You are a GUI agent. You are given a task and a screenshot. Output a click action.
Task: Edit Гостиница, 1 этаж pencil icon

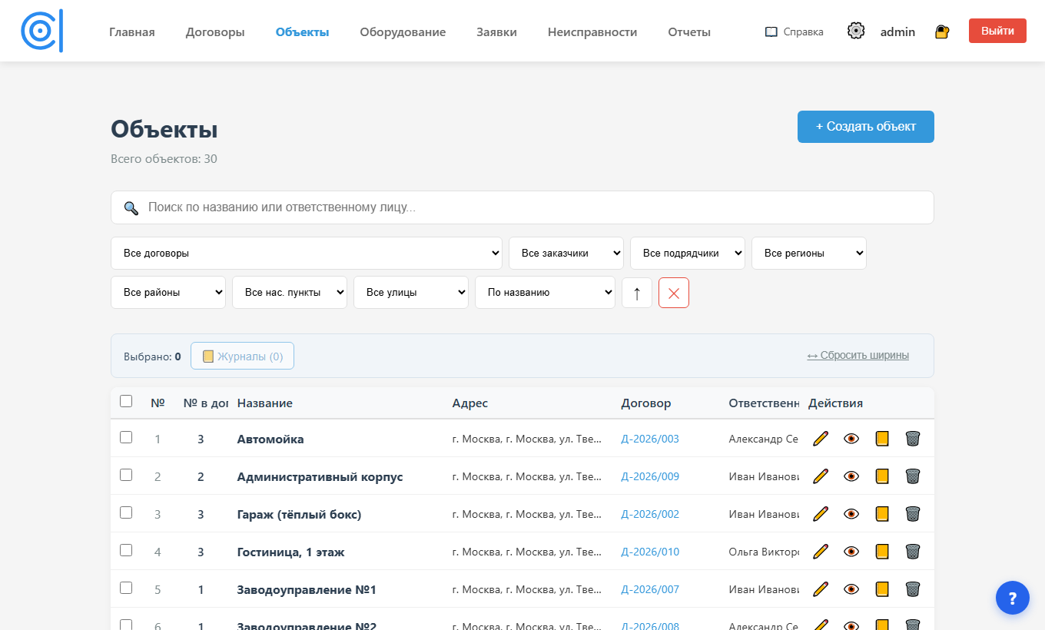[x=821, y=552]
